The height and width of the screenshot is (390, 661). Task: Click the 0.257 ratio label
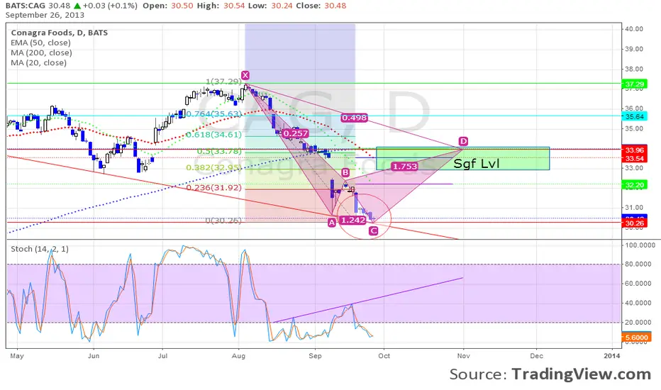pos(296,133)
